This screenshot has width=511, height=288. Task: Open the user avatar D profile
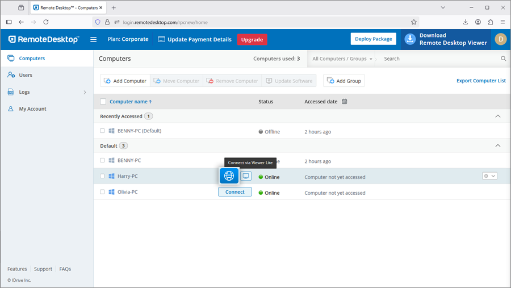pos(500,39)
